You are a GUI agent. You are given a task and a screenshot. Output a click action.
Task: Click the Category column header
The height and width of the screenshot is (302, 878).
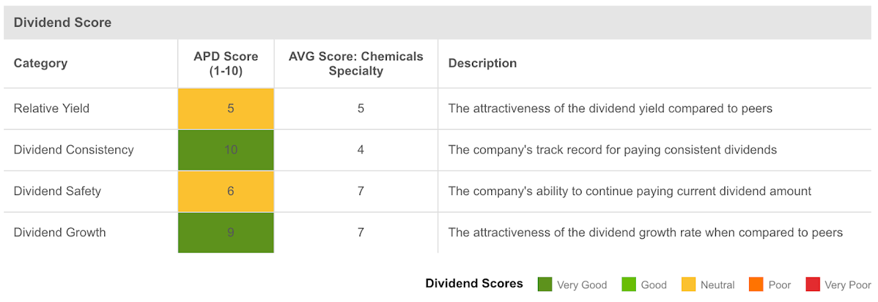(40, 63)
